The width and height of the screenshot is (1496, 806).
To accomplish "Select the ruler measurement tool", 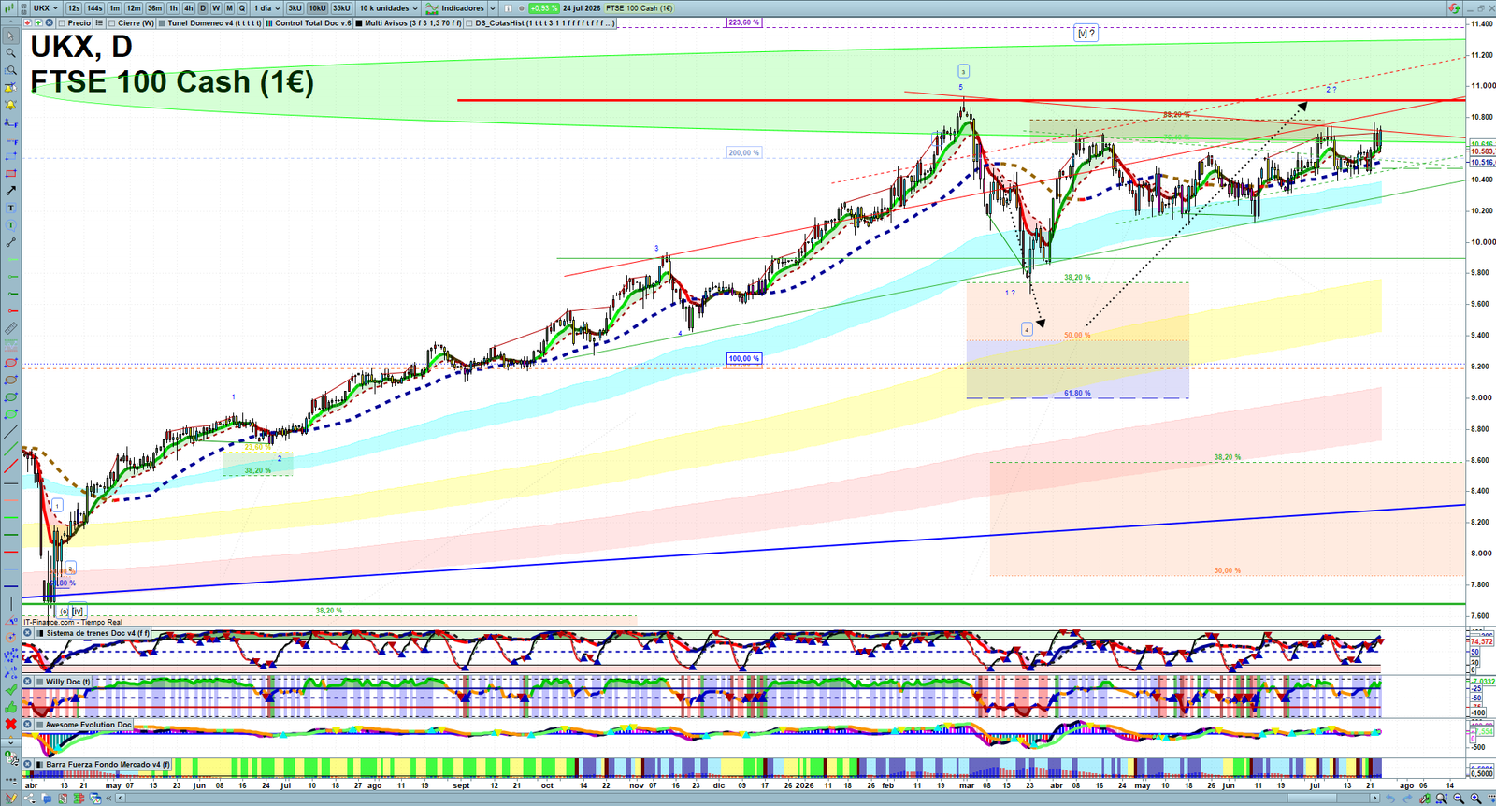I will 11,328.
